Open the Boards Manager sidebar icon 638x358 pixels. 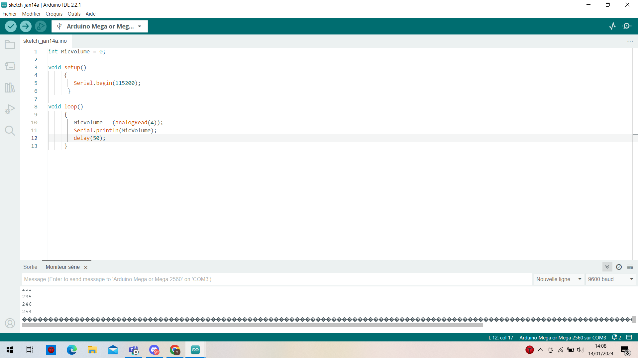tap(10, 66)
